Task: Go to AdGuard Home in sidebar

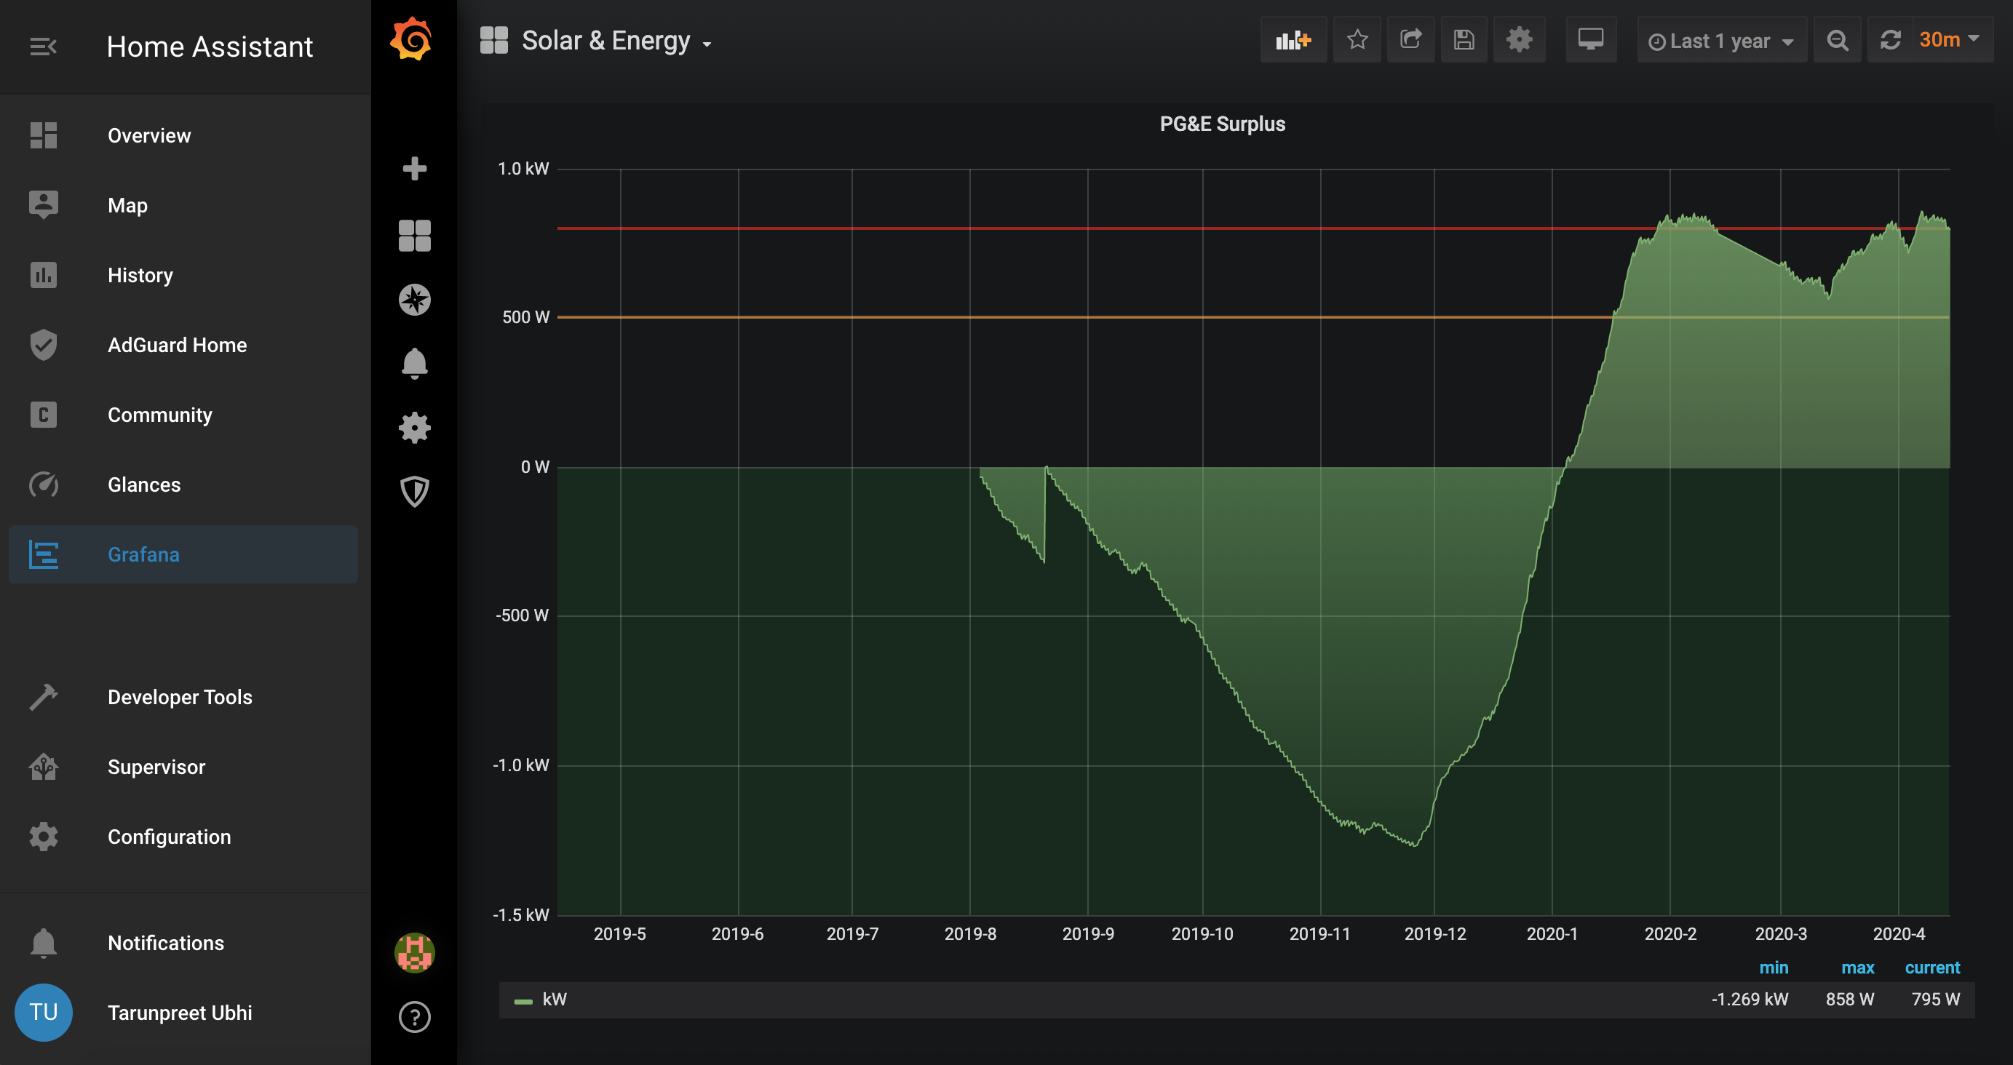Action: (x=177, y=345)
